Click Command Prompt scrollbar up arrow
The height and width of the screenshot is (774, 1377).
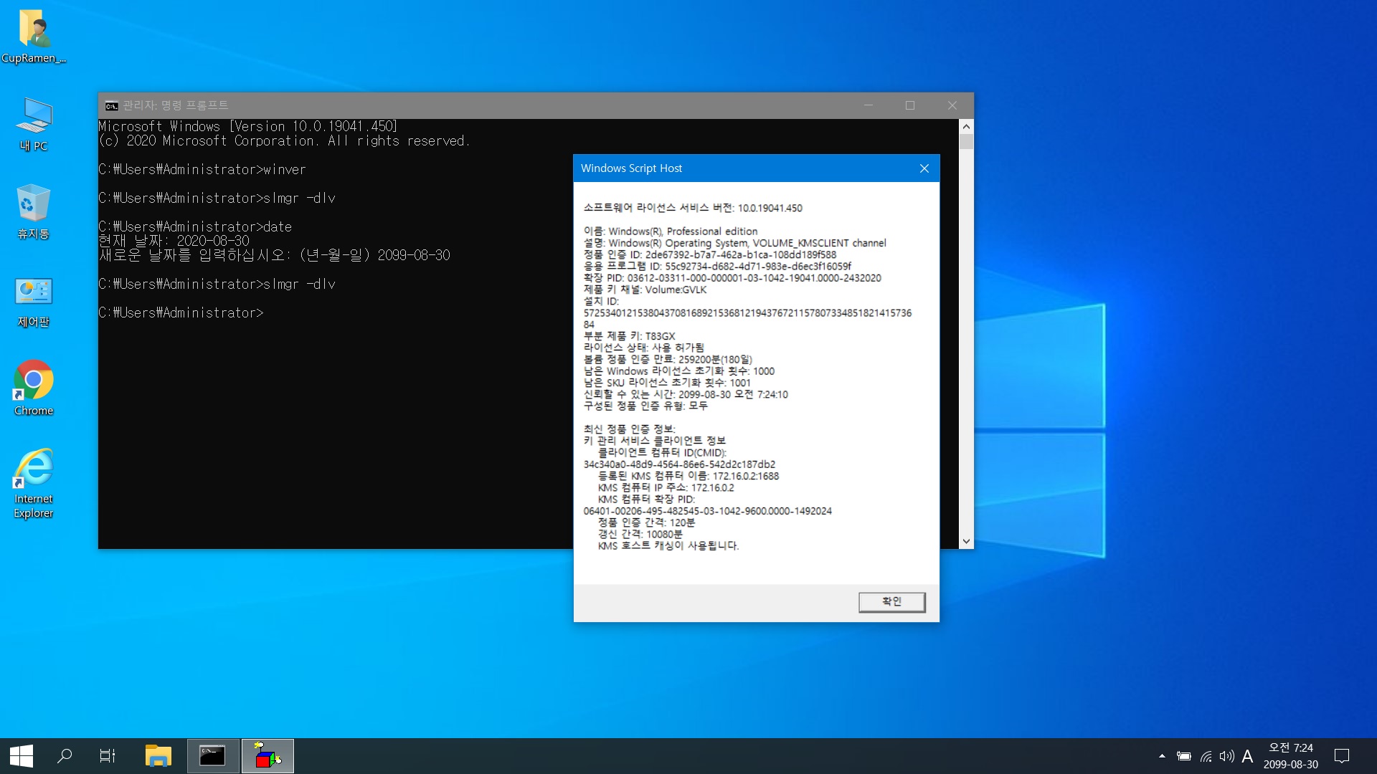(x=966, y=126)
